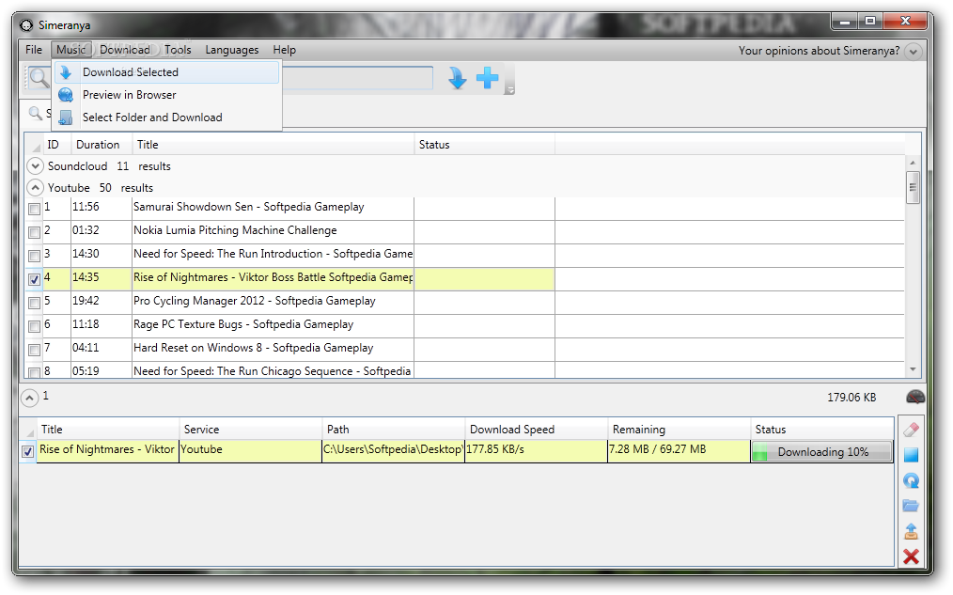The height and width of the screenshot is (595, 953).
Task: Open the Help menu
Action: tap(284, 50)
